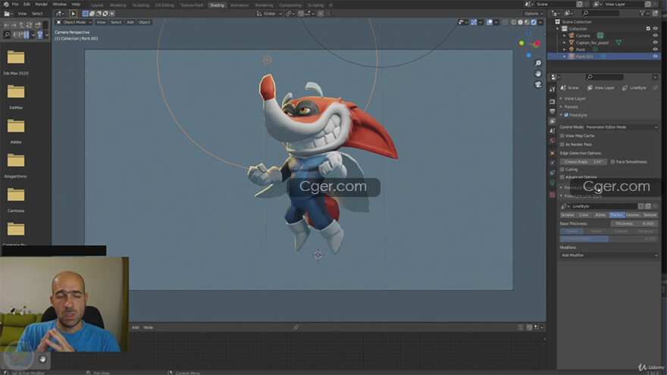Open Add Modifier dropdown

click(609, 255)
